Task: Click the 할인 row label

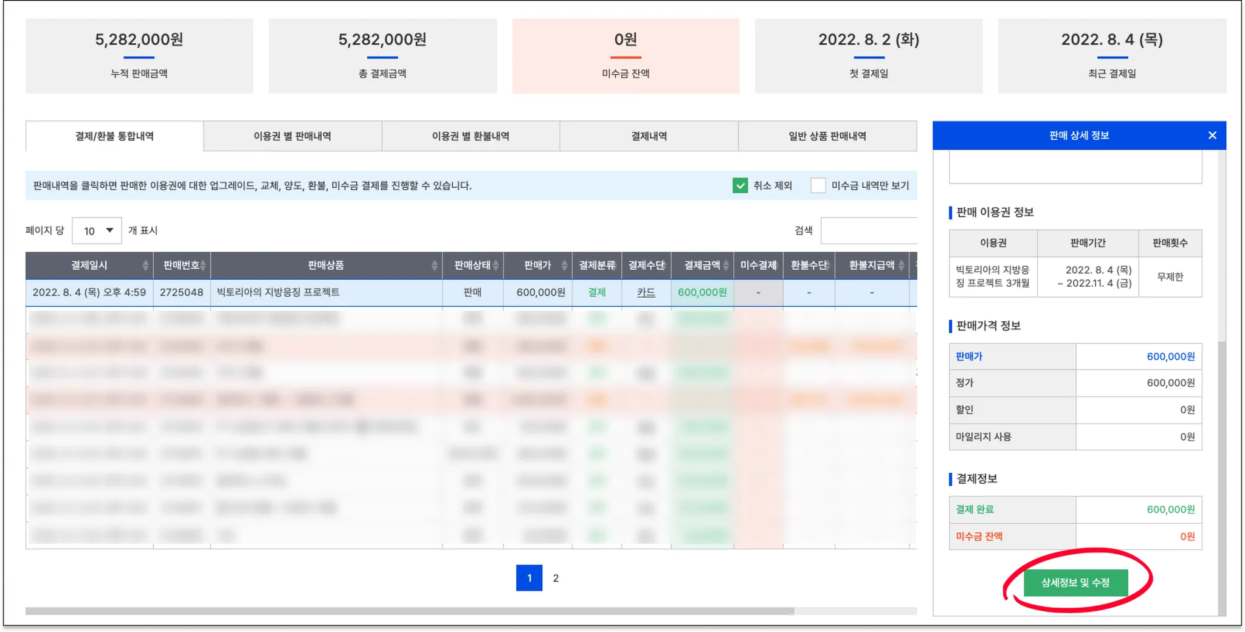Action: point(965,410)
